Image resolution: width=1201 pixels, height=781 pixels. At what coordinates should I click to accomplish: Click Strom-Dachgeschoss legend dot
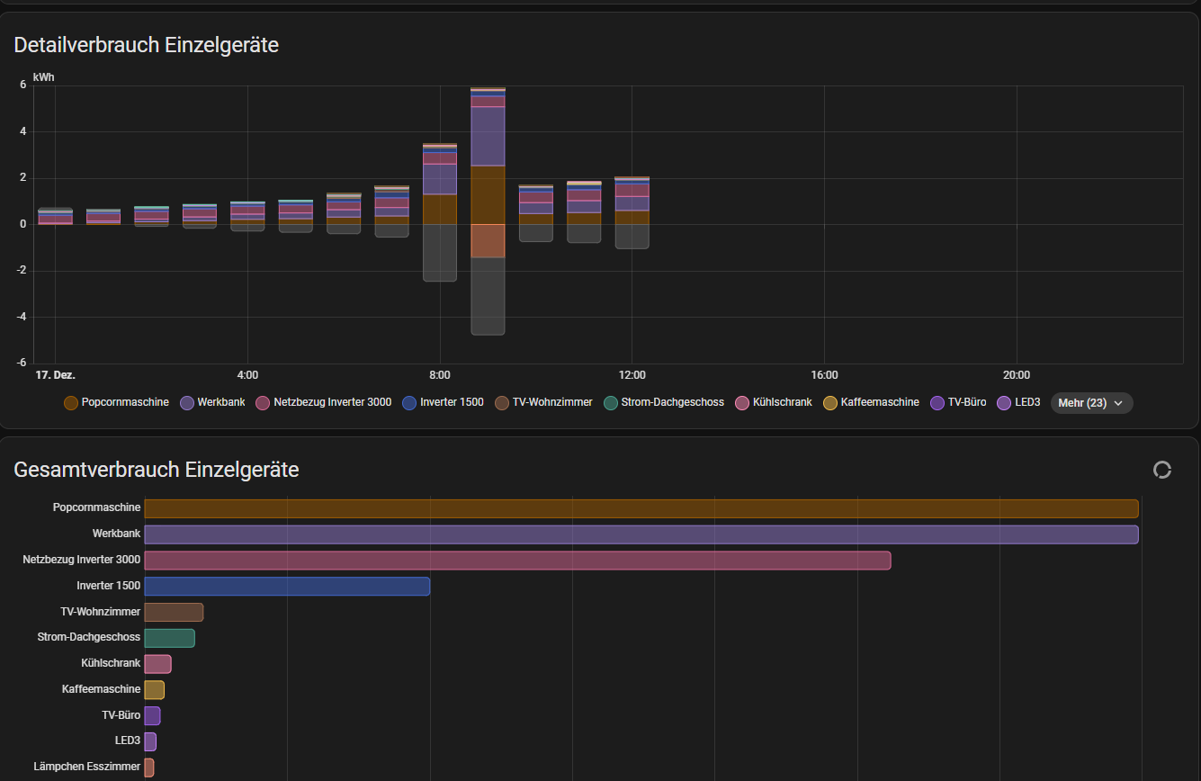[x=611, y=403]
